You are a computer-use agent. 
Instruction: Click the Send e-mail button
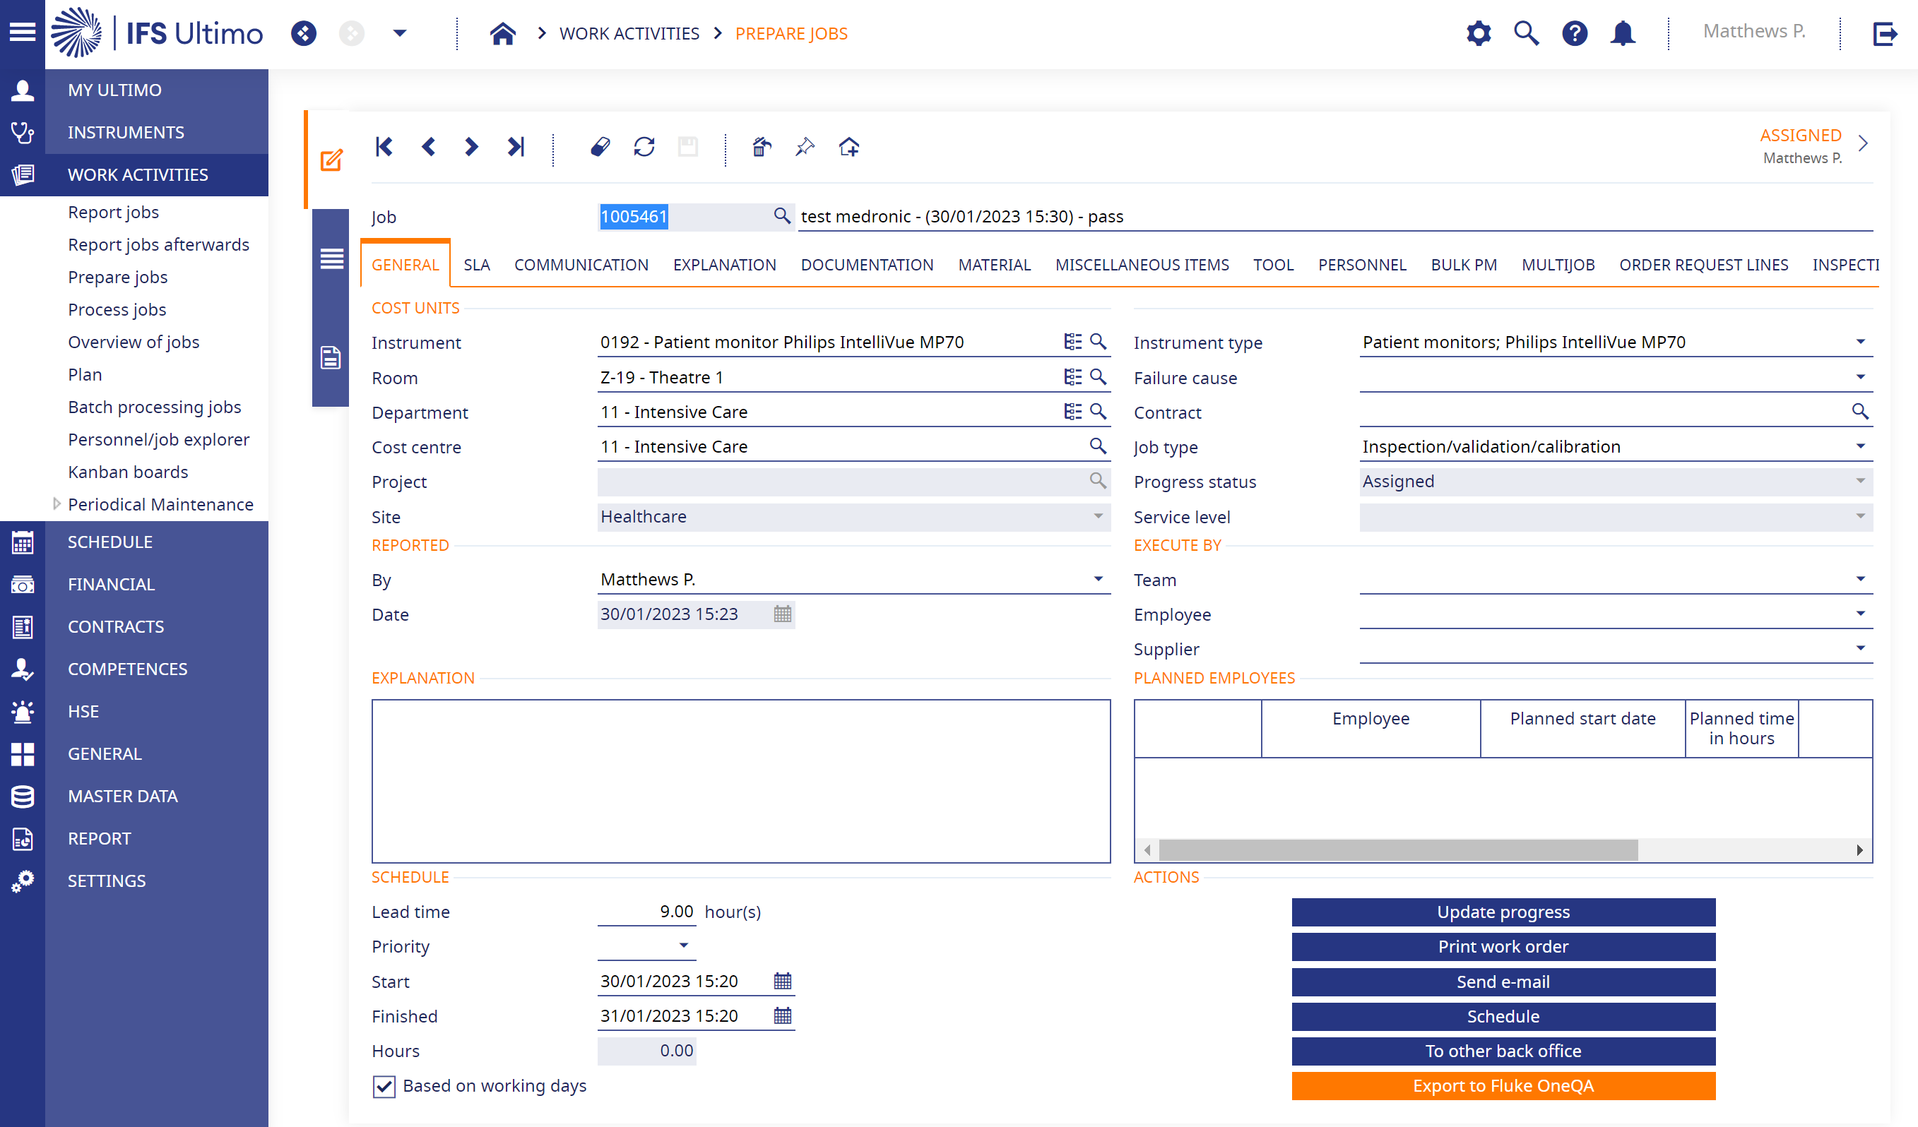pos(1503,982)
